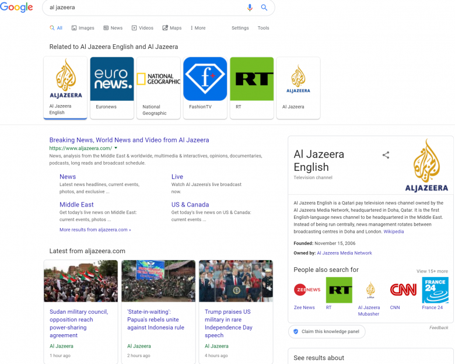
Task: Select the FashionTV related card
Action: (205, 88)
